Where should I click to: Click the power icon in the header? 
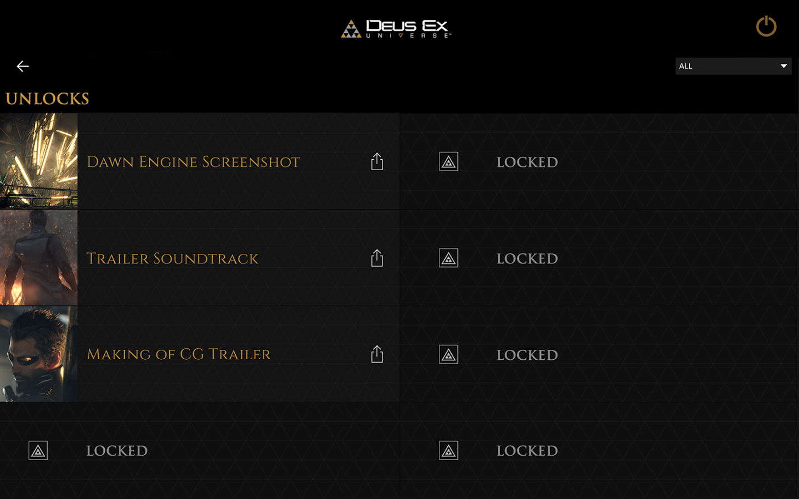(766, 26)
